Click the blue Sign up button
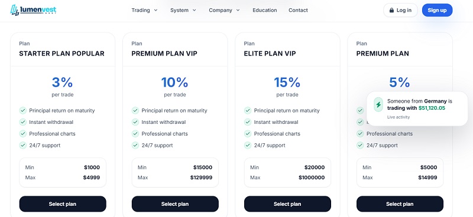 [x=437, y=10]
